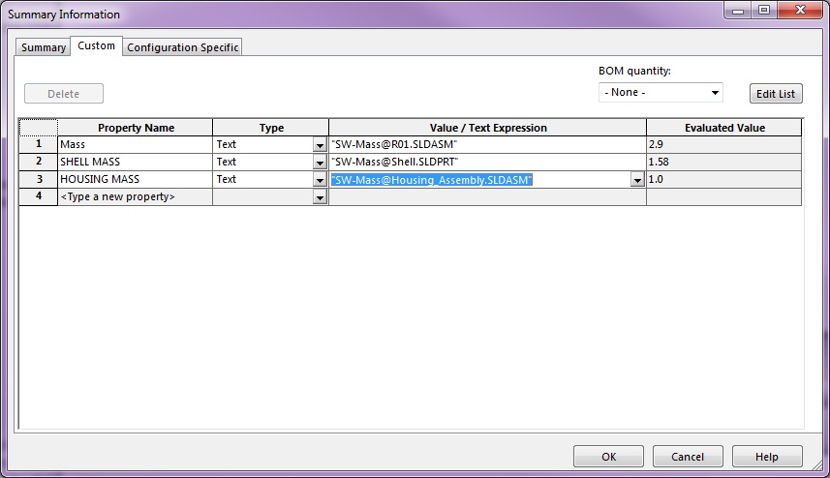Click the evaluated value 1.58

click(723, 162)
